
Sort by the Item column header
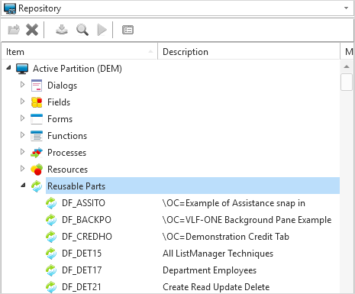coord(79,52)
